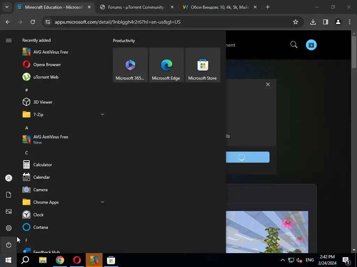Launch the AVG AntiVirus Free entry marked New
The width and height of the screenshot is (357, 267).
pyautogui.click(x=64, y=139)
